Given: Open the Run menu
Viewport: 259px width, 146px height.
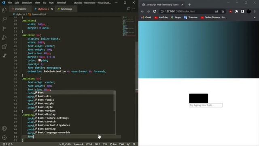Looking at the screenshot, I should click(x=51, y=3).
